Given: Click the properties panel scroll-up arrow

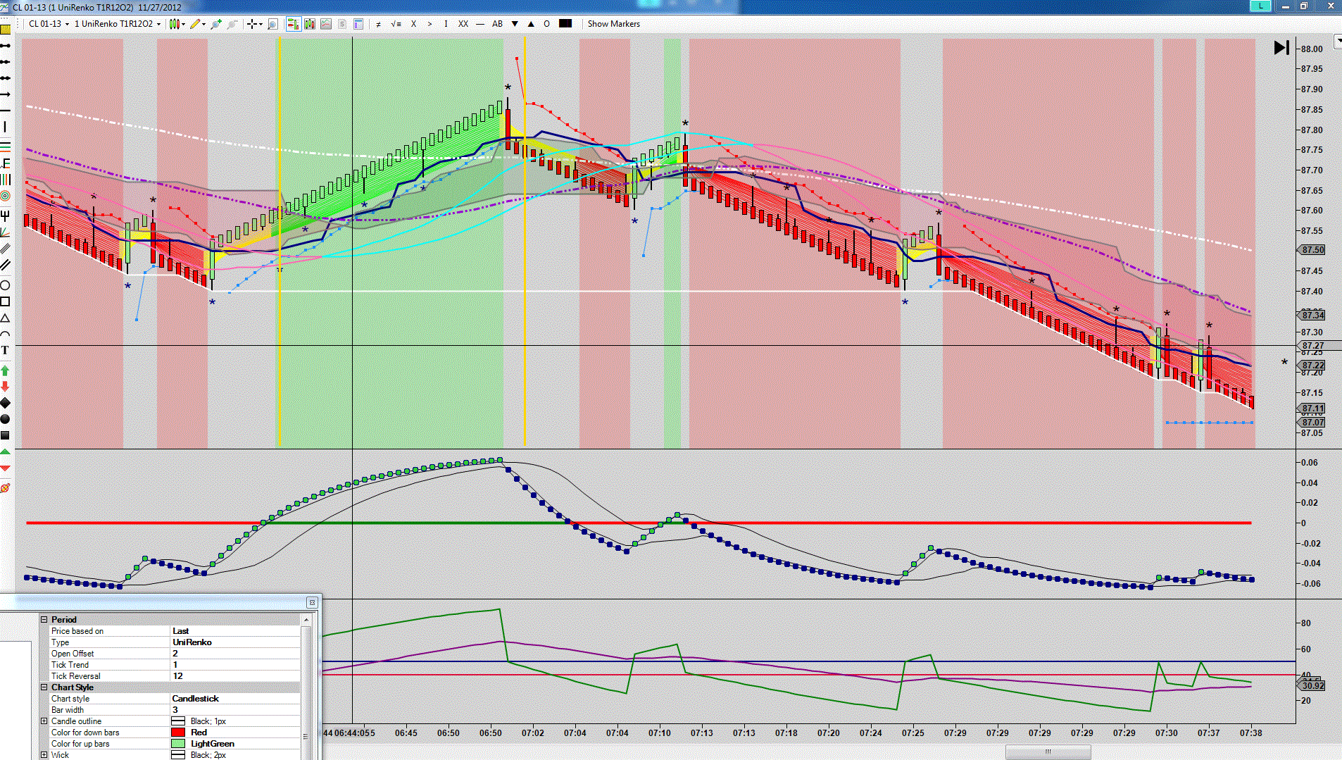Looking at the screenshot, I should pos(306,620).
